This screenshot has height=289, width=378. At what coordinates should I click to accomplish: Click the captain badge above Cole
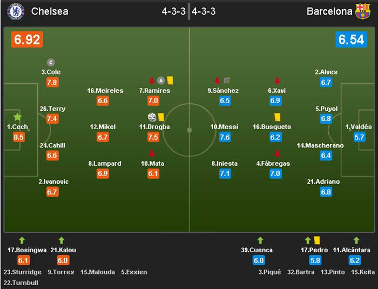(51, 62)
